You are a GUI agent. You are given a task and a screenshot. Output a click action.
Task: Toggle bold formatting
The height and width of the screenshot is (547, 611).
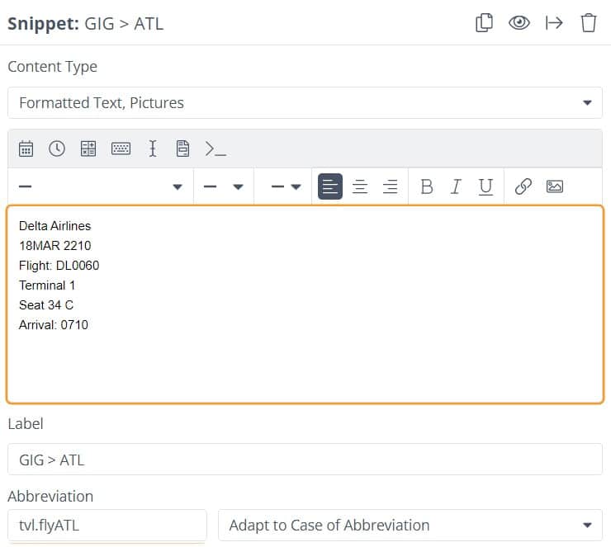pos(427,186)
